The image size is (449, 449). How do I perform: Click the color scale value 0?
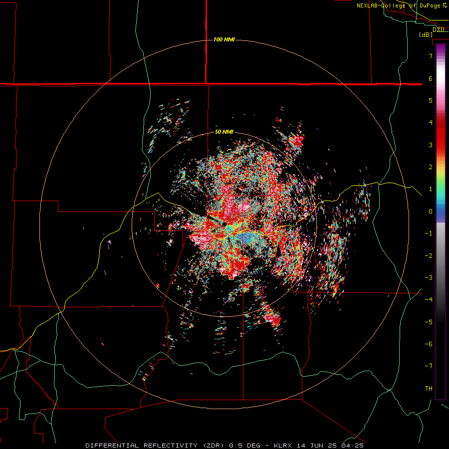431,212
